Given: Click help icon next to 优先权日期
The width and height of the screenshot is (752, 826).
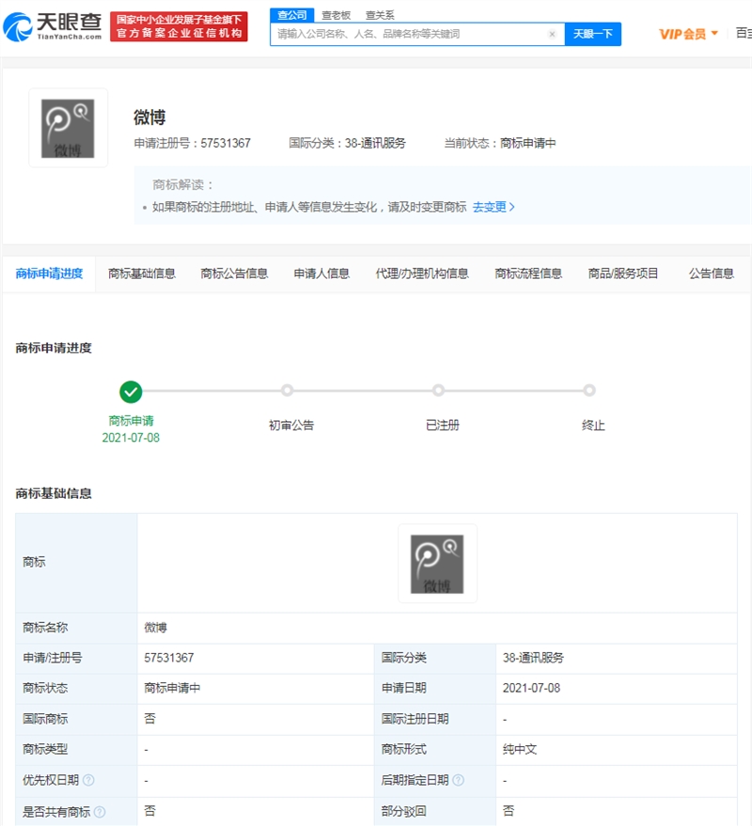Looking at the screenshot, I should [x=89, y=780].
